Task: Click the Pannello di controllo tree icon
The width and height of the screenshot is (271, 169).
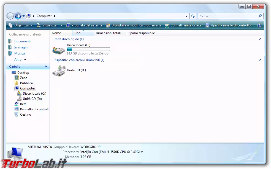Action: coord(17,109)
